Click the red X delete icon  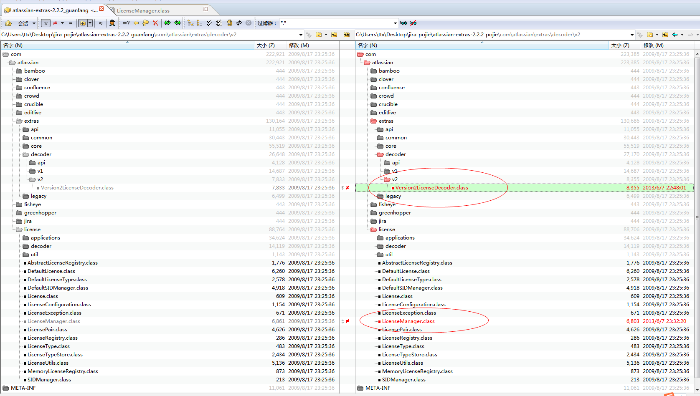click(x=155, y=23)
